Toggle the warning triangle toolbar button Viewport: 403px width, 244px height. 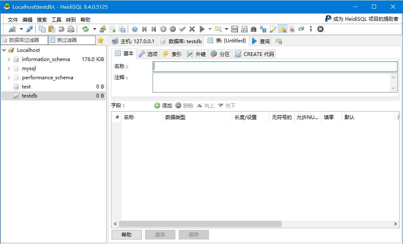pyautogui.click(x=282, y=29)
